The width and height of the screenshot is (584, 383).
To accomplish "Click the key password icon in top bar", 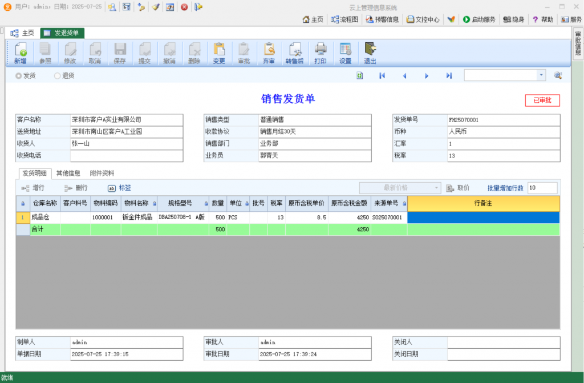I will (141, 7).
